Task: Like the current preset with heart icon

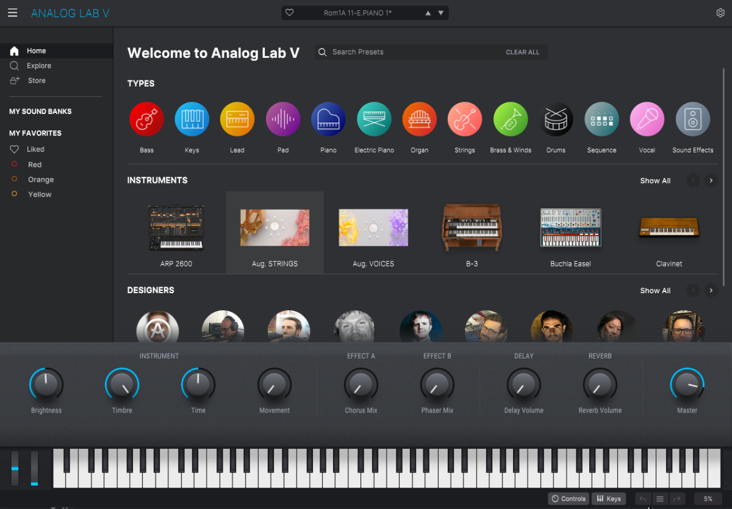Action: coord(290,13)
